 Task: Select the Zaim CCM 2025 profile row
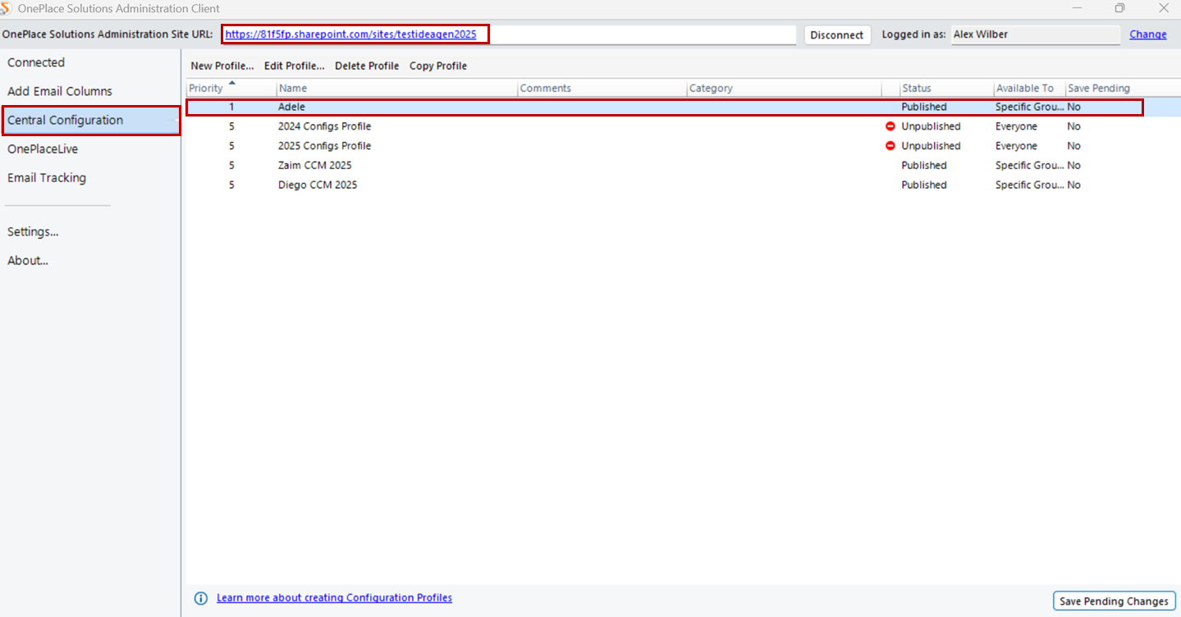(x=314, y=166)
